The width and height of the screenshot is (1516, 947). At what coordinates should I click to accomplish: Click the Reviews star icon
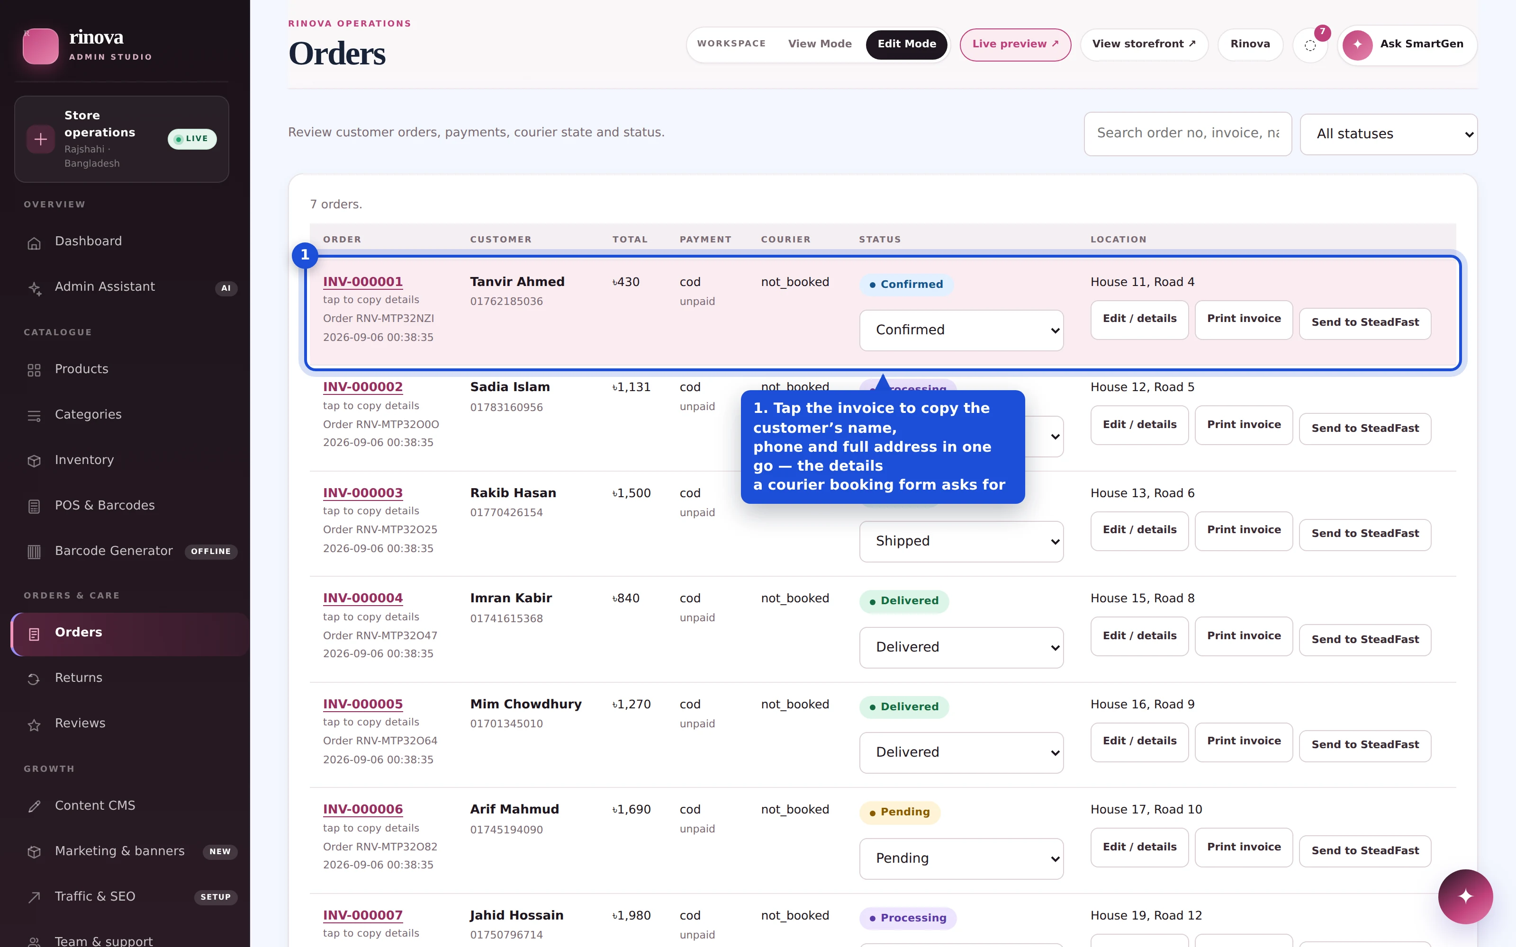(x=35, y=724)
